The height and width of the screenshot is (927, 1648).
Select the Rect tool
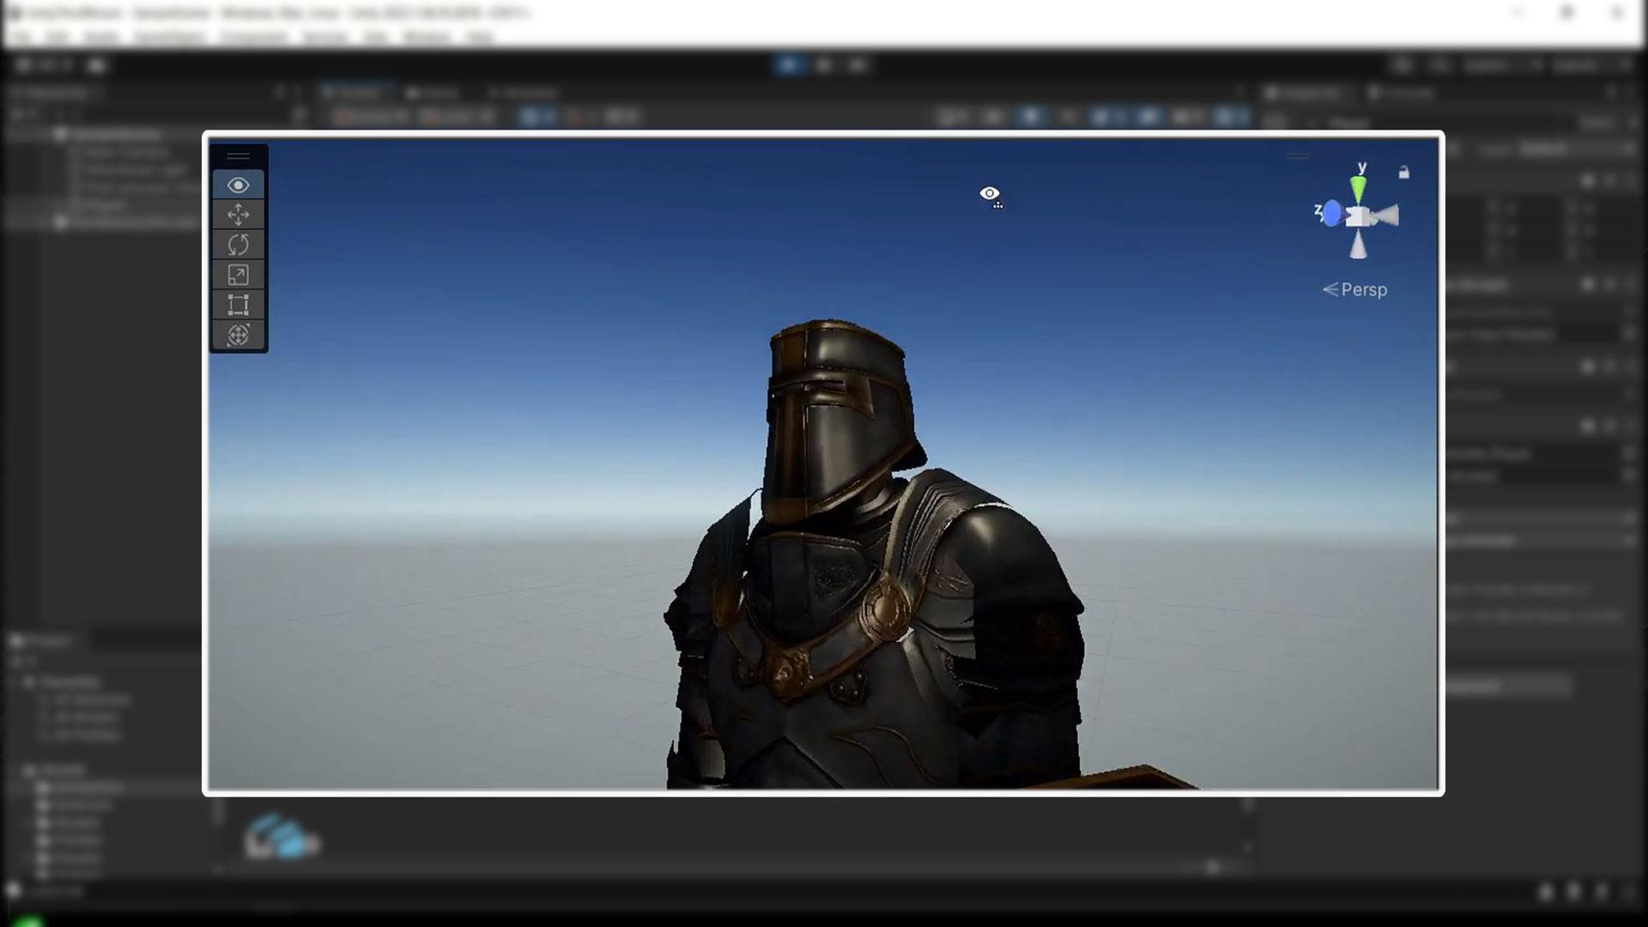[239, 305]
